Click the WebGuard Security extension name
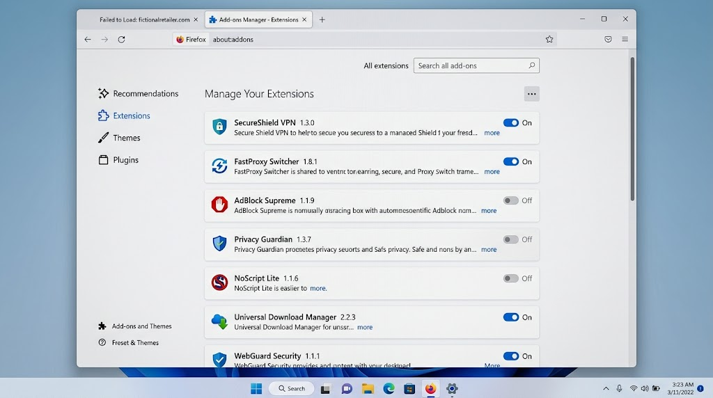The width and height of the screenshot is (713, 398). [267, 356]
